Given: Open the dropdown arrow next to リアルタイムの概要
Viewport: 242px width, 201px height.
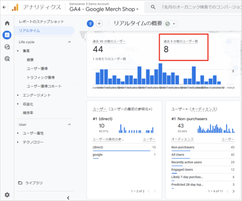Looking at the screenshot, I should [x=174, y=24].
